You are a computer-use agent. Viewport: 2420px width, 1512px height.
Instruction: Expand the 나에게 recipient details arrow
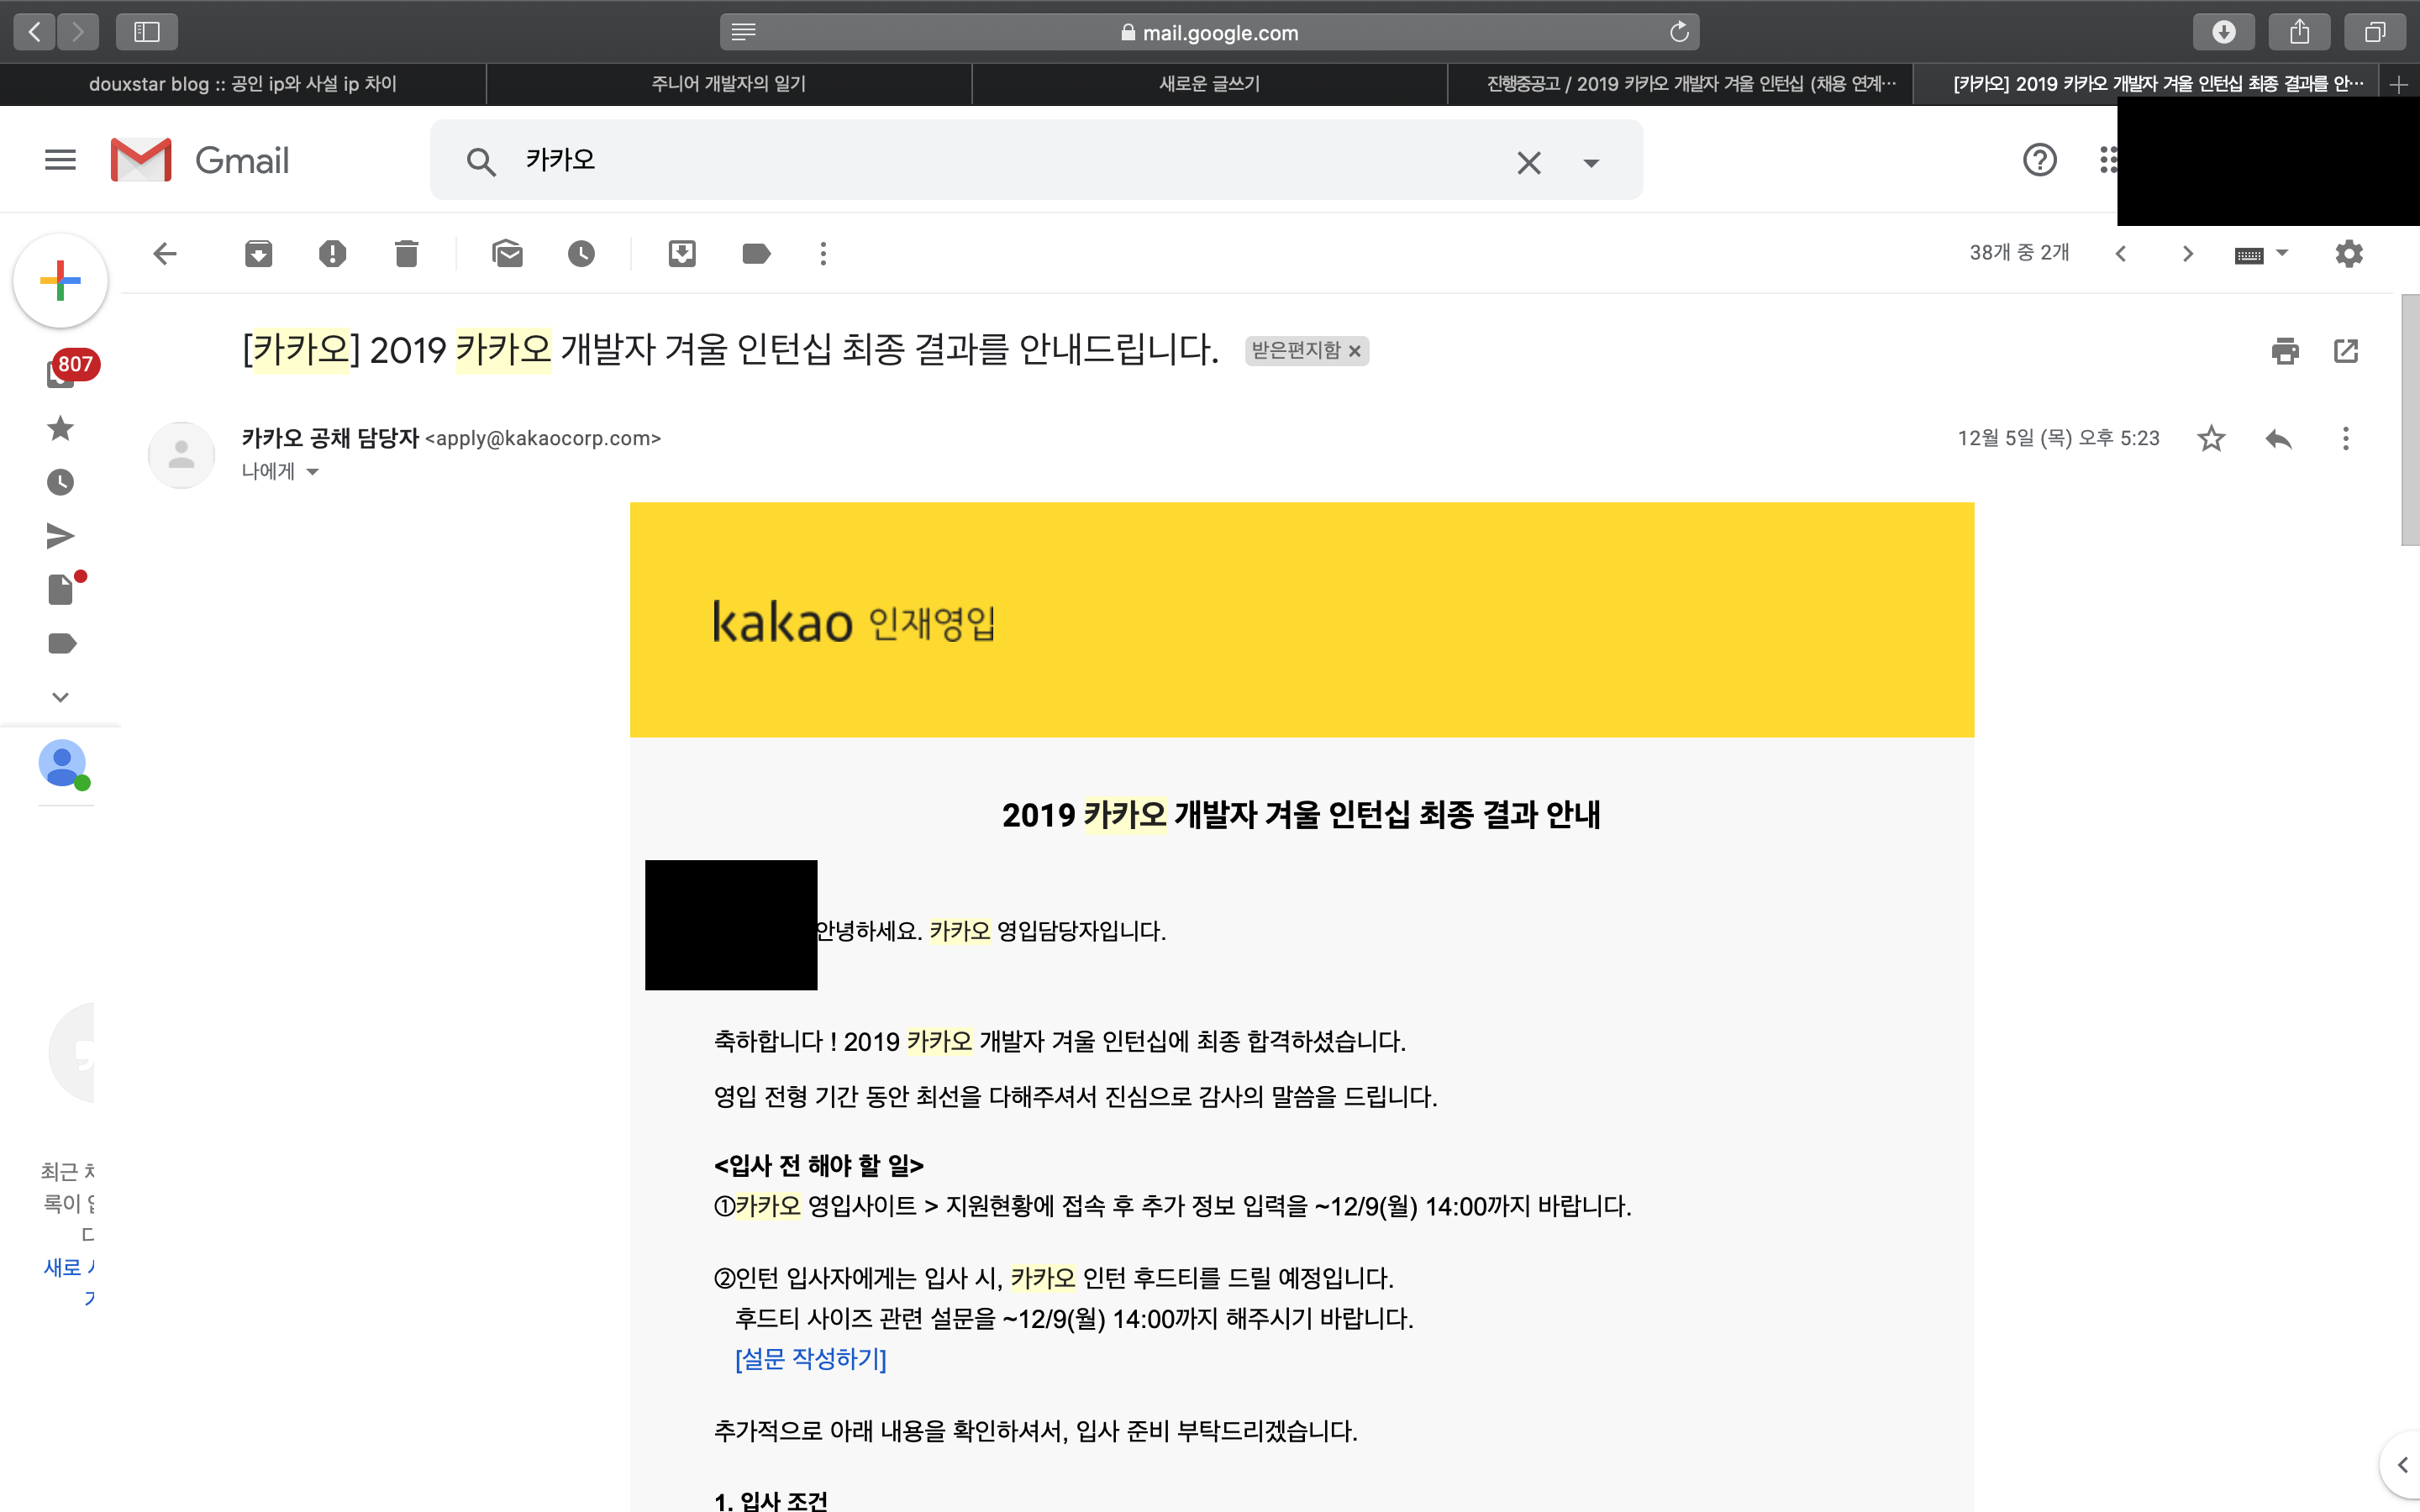pyautogui.click(x=312, y=472)
